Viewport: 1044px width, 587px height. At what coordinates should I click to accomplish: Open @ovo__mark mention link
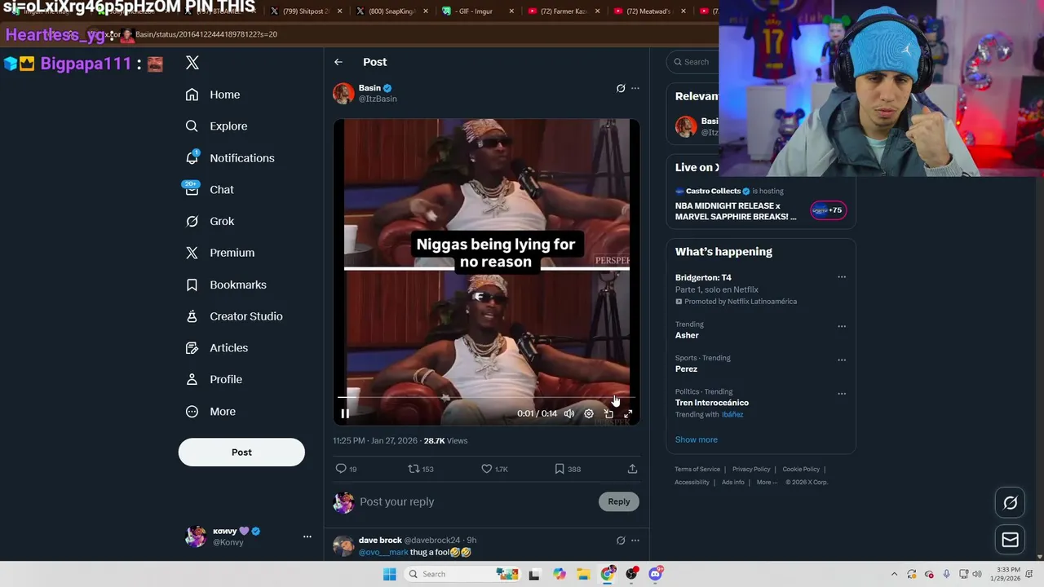(x=383, y=552)
